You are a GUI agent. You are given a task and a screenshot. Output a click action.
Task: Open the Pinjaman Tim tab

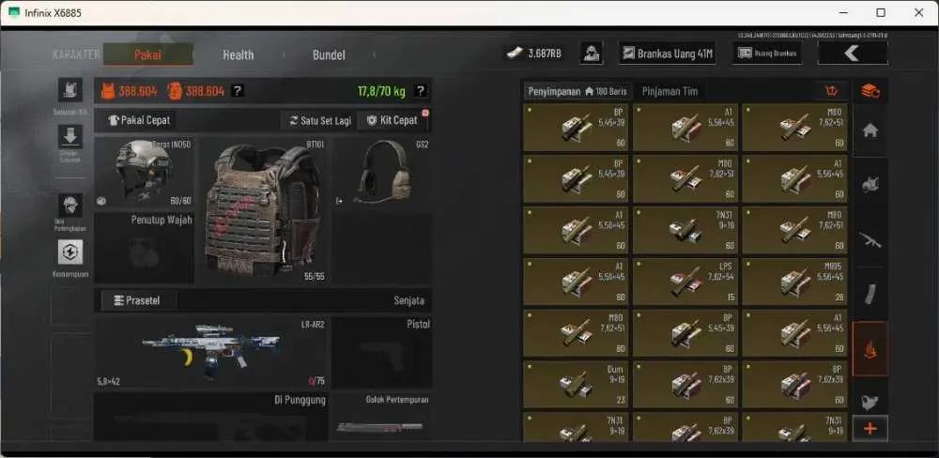coord(670,91)
